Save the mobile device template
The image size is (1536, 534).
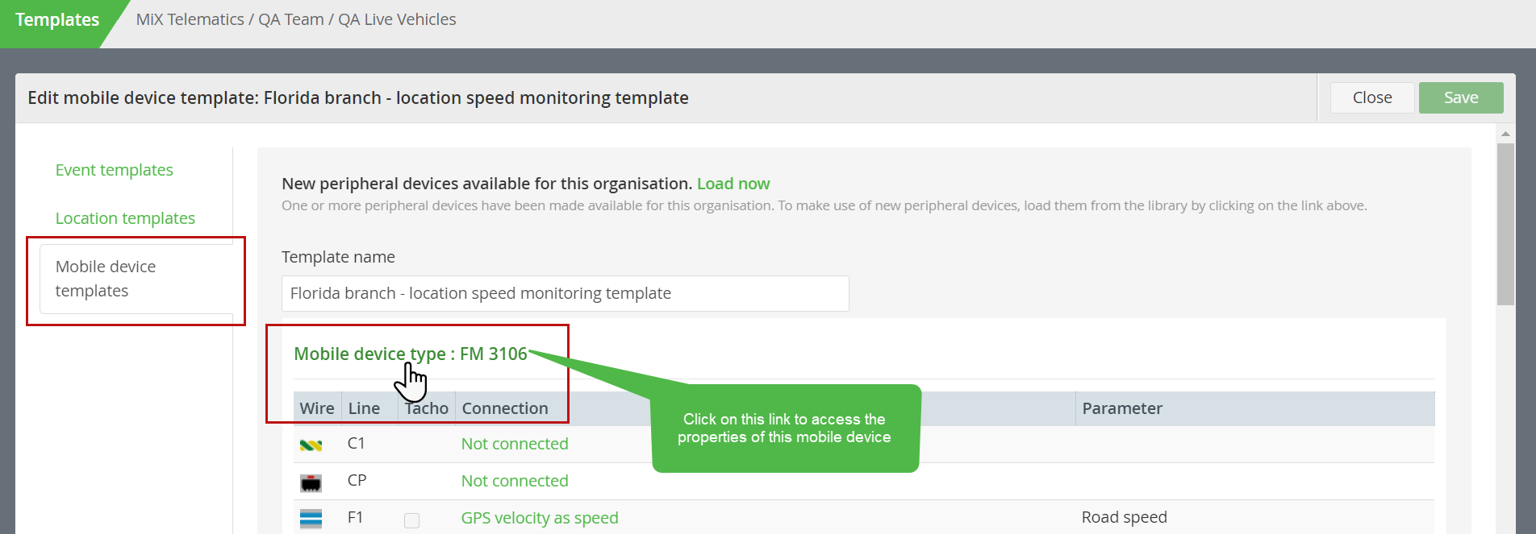[x=1460, y=97]
